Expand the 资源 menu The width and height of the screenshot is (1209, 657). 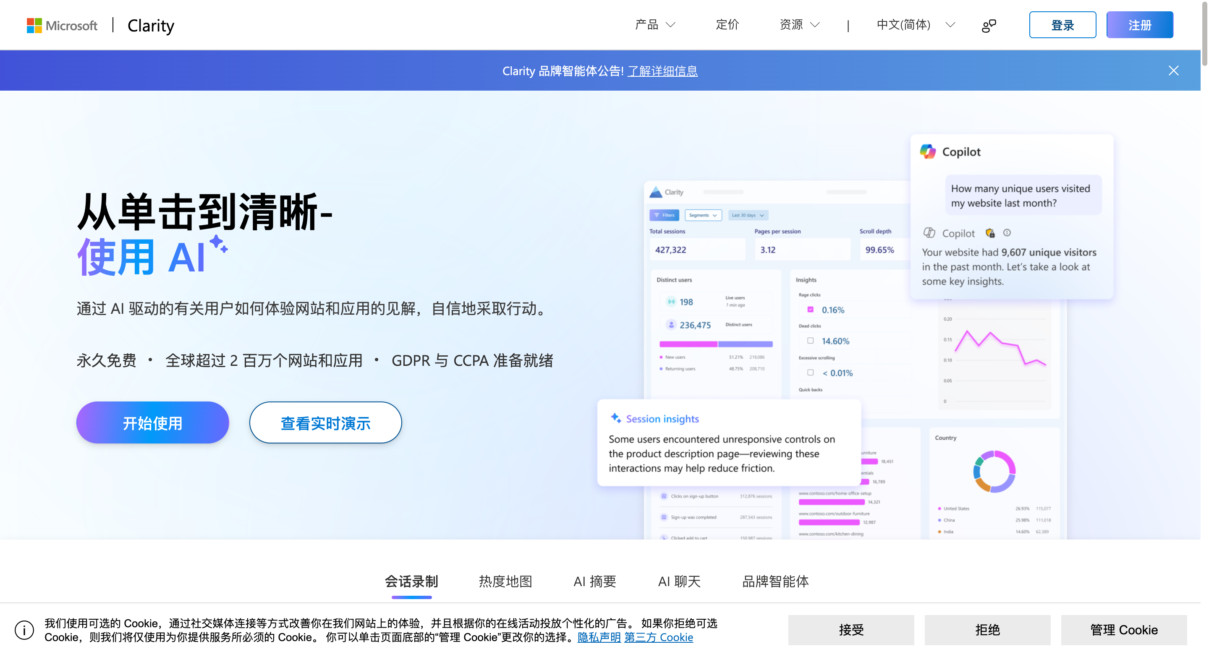(799, 24)
